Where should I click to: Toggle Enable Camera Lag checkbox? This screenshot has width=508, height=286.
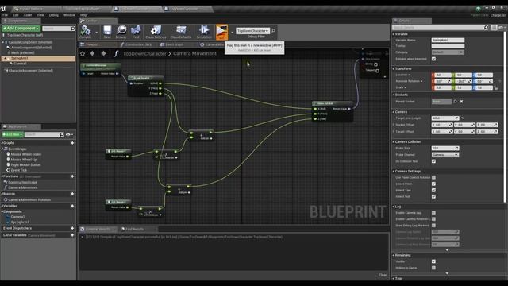(x=434, y=213)
